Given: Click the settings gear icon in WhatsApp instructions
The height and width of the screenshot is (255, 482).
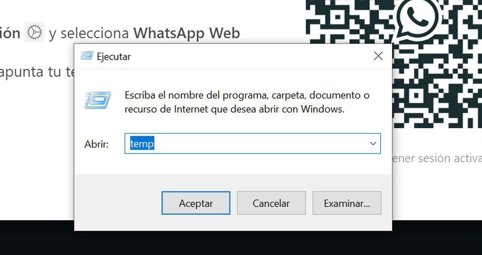Looking at the screenshot, I should [34, 32].
